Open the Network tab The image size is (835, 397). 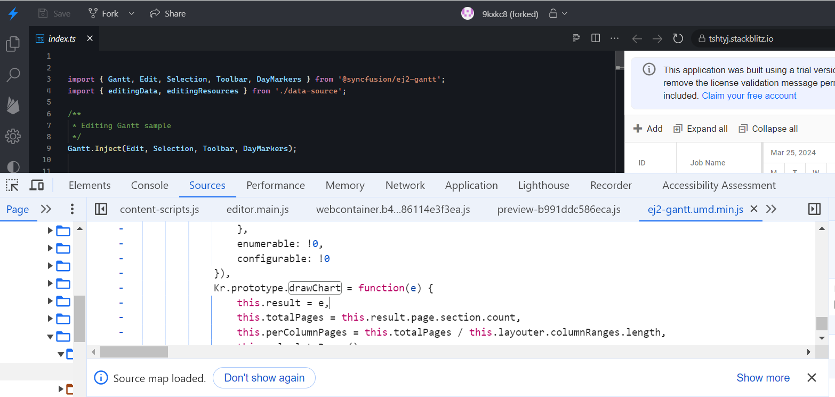(405, 185)
